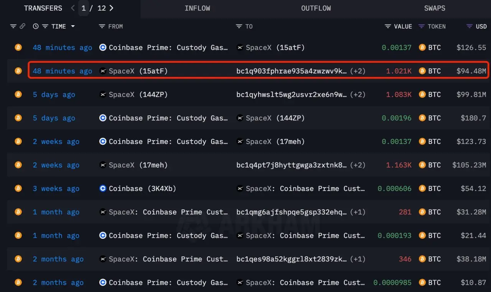491x292 pixels.
Task: Click the SpaceX logo in the FROM column beside SpaceX (144ZP)
Action: 103,95
